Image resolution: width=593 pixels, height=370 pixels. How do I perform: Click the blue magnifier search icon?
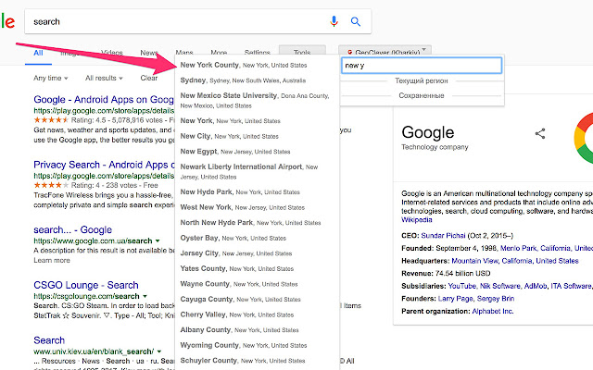(x=356, y=21)
